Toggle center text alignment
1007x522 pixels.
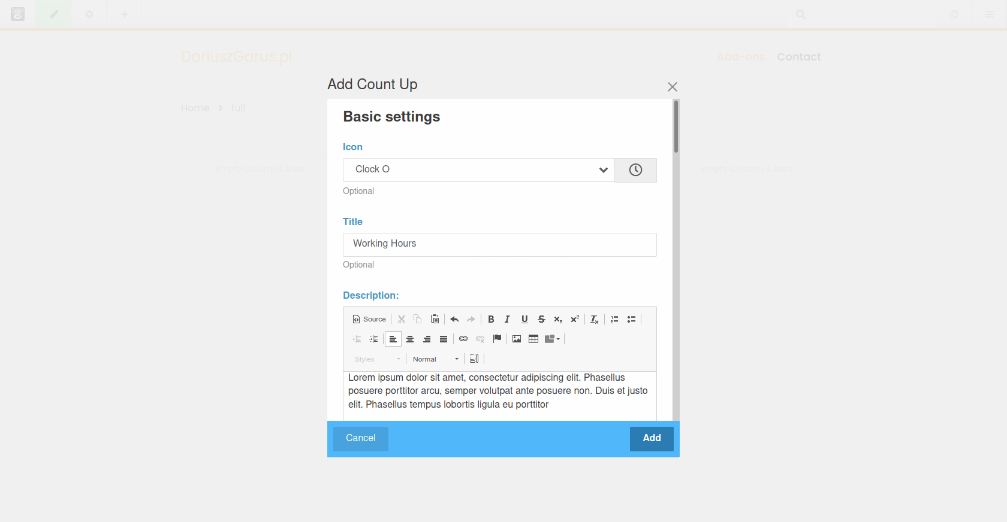click(410, 339)
